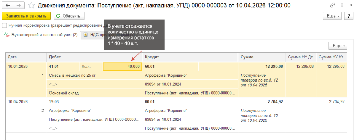This screenshot has height=140, width=354.
Task: Open the table's Еще dropdown menu
Action: 337,46
